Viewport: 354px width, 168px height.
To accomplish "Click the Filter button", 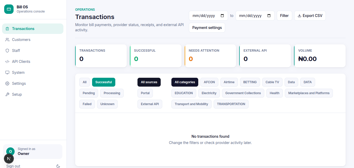I will coord(284,16).
